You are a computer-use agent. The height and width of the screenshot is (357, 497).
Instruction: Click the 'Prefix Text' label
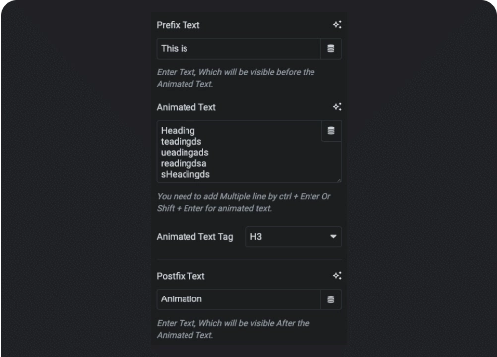178,25
